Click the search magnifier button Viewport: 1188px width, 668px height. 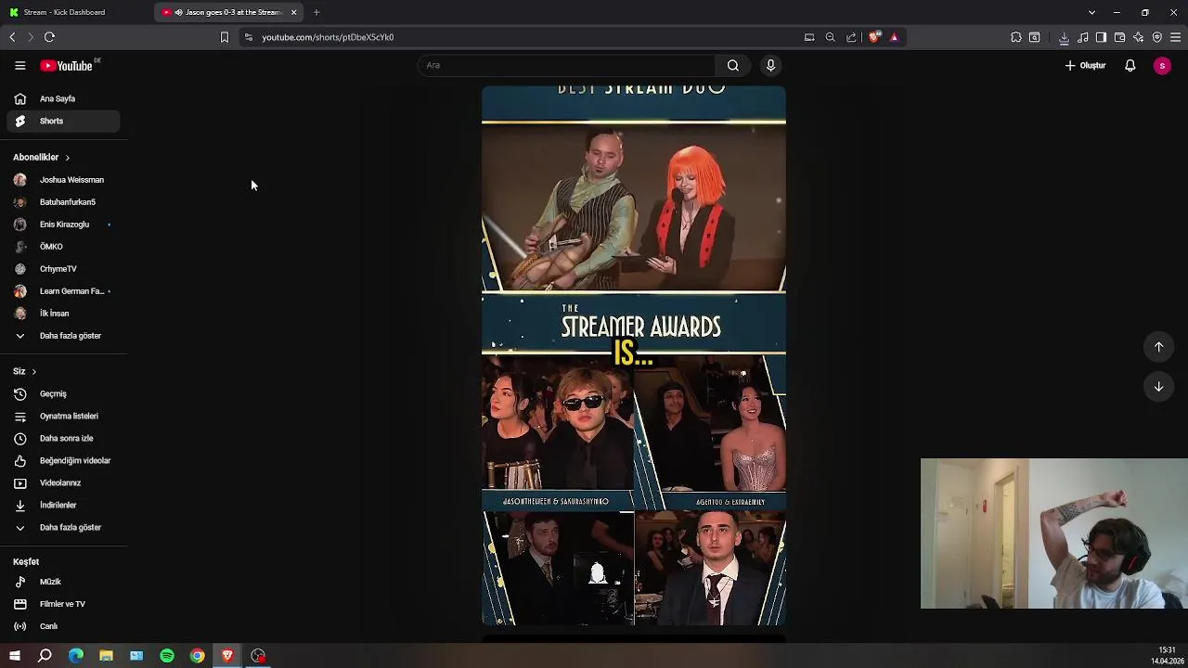(733, 65)
